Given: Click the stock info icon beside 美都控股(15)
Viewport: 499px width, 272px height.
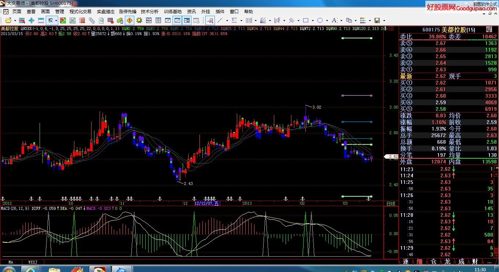Looking at the screenshot, I should click(489, 29).
